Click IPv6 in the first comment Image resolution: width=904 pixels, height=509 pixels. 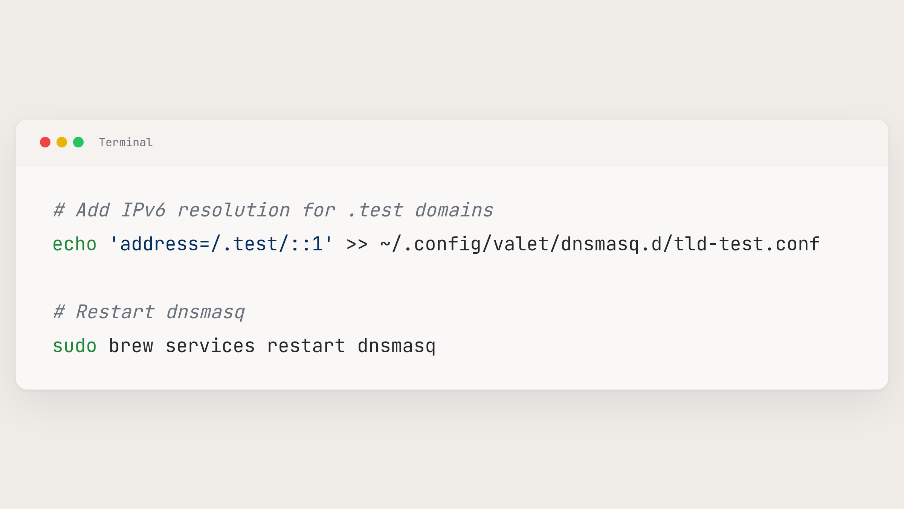pyautogui.click(x=143, y=210)
